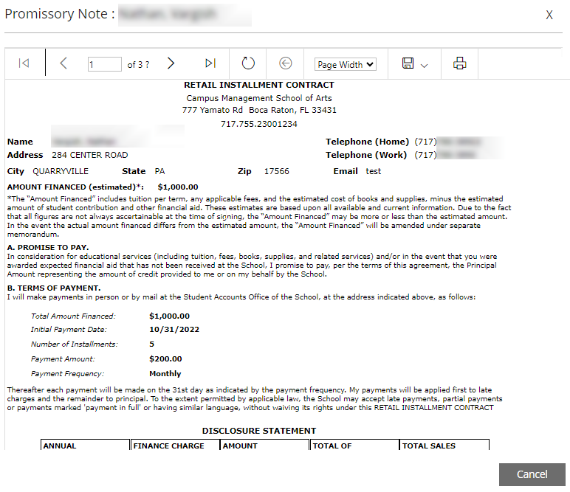Refresh the promissory note report
Viewport: 570px width, 492px height.
click(x=248, y=63)
